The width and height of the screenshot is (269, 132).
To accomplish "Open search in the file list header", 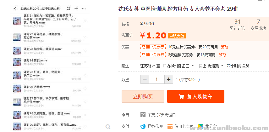I will pyautogui.click(x=68, y=9).
